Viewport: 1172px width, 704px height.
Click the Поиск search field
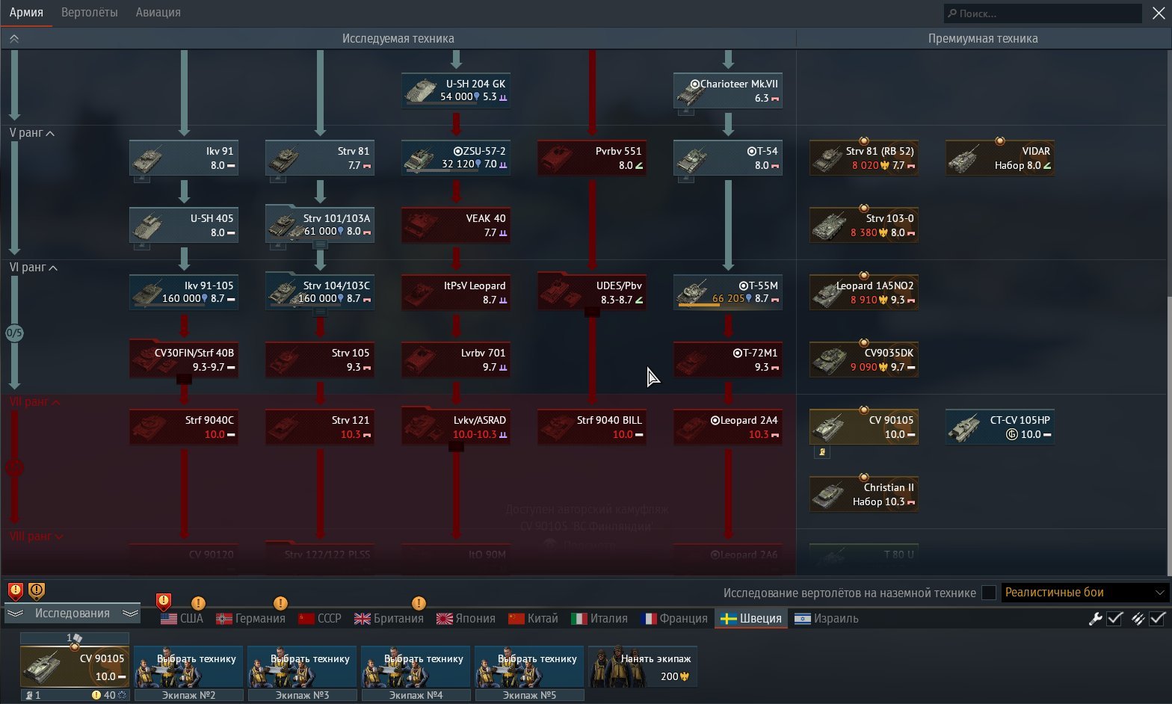pos(1042,13)
